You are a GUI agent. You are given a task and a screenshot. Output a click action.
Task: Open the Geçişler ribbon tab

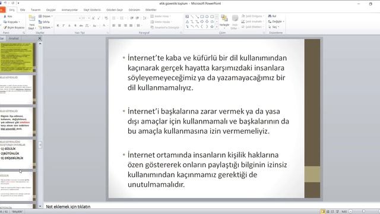(x=51, y=10)
